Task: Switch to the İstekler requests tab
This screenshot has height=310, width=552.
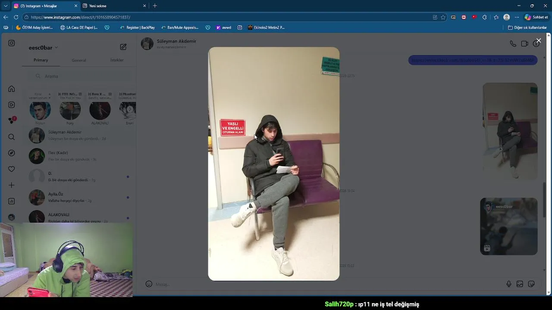Action: (x=117, y=60)
